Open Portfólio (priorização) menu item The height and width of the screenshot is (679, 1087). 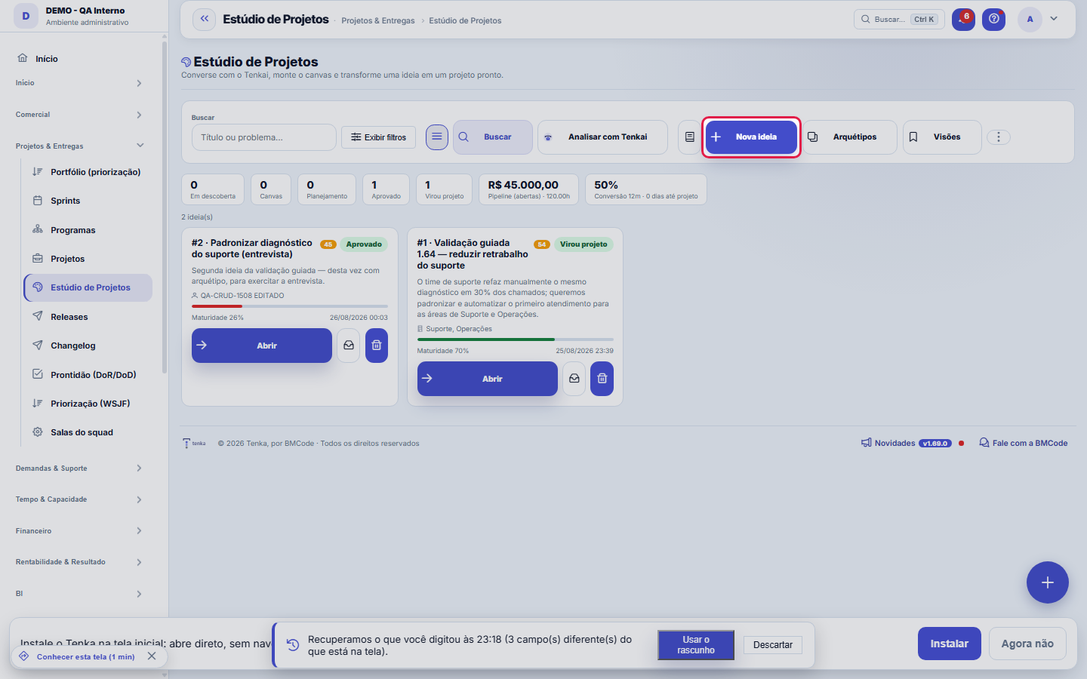click(x=88, y=172)
